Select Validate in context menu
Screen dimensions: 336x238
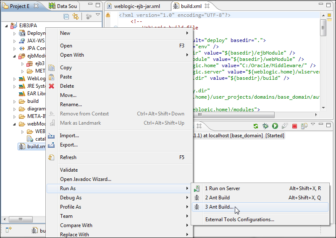point(119,170)
